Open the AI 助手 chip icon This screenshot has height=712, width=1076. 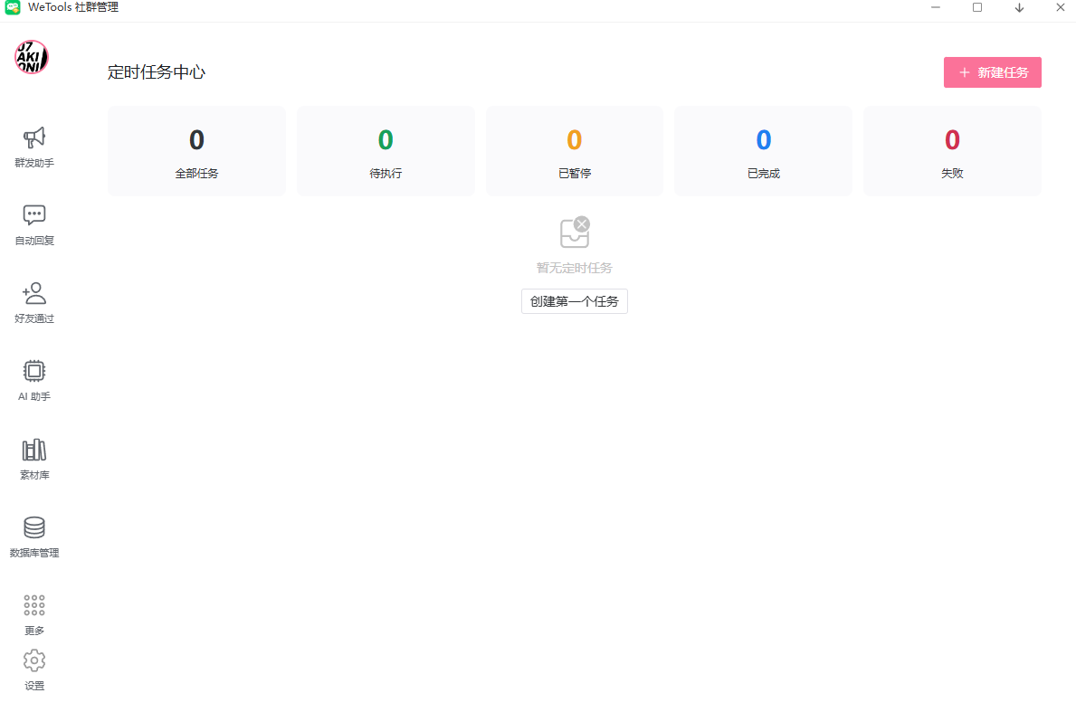(x=34, y=371)
